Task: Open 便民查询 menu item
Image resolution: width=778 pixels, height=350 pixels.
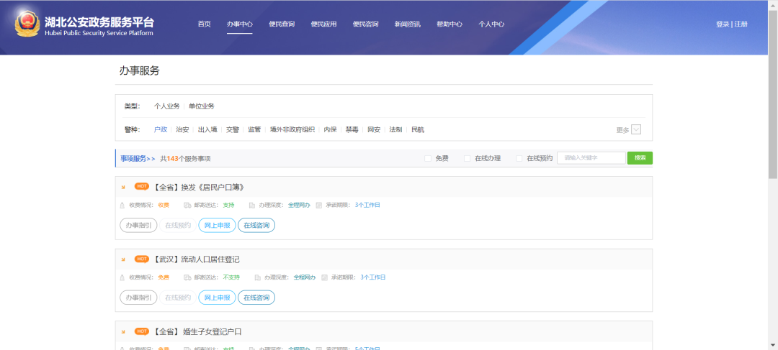Action: click(282, 24)
